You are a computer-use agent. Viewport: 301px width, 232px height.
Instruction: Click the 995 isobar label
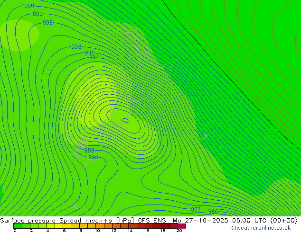coord(90,53)
